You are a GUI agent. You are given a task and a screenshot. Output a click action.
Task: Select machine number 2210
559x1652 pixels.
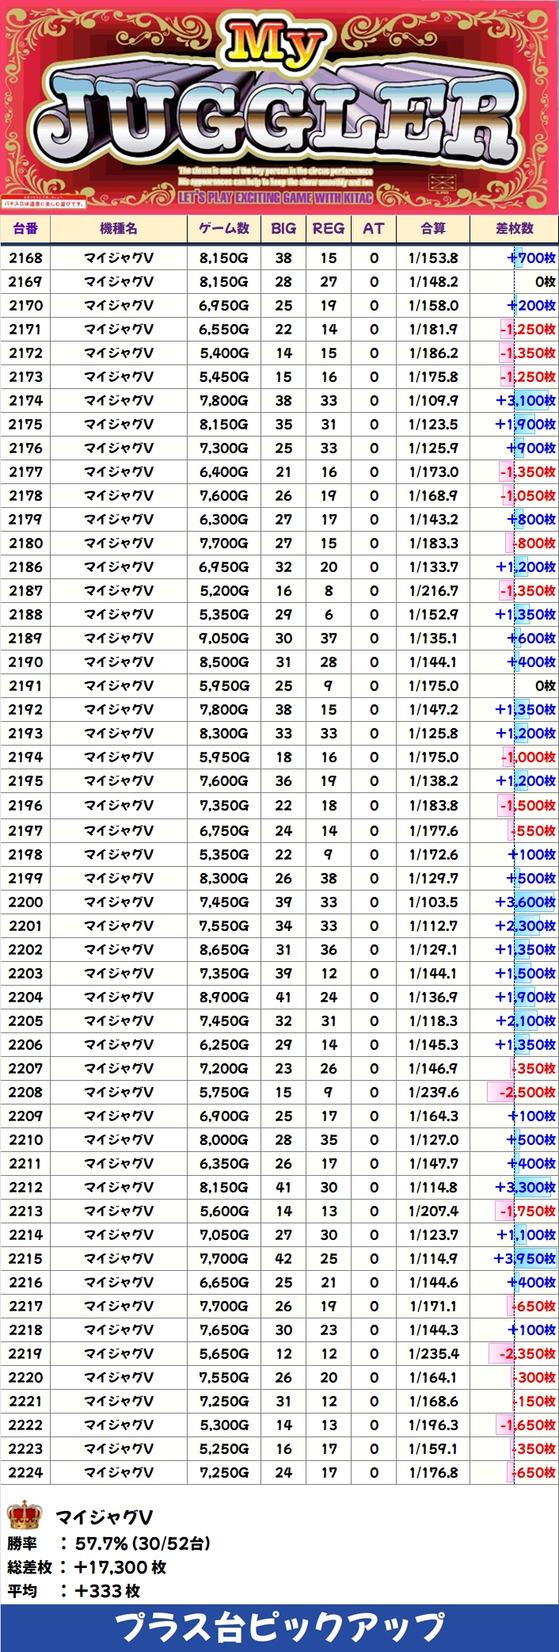(25, 1139)
